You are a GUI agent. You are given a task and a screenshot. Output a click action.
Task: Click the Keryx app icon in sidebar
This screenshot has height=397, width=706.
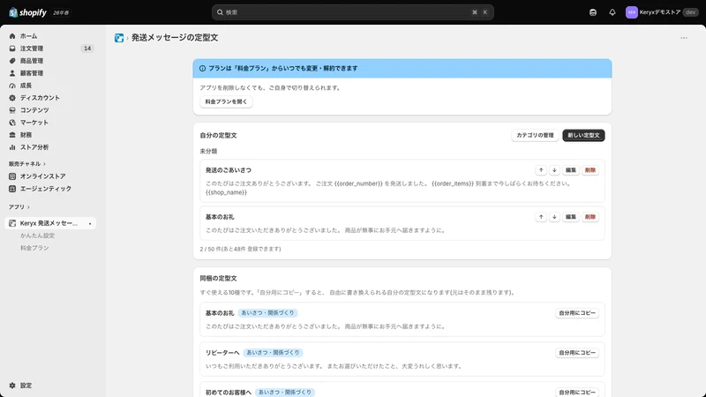coord(12,223)
